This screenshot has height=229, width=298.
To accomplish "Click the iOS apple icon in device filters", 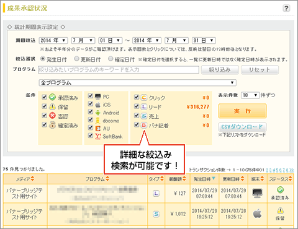I will click(x=97, y=105).
